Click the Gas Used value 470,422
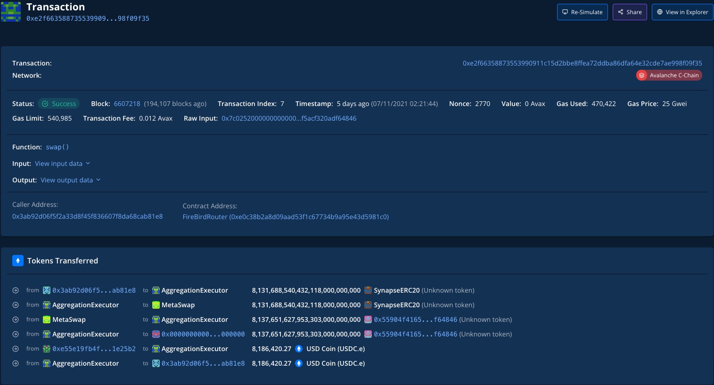Image resolution: width=714 pixels, height=385 pixels. coord(604,104)
